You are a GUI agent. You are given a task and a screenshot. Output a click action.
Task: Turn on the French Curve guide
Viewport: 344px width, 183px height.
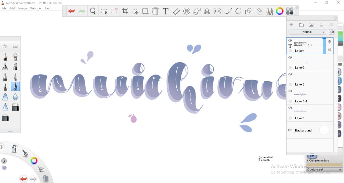(197, 11)
